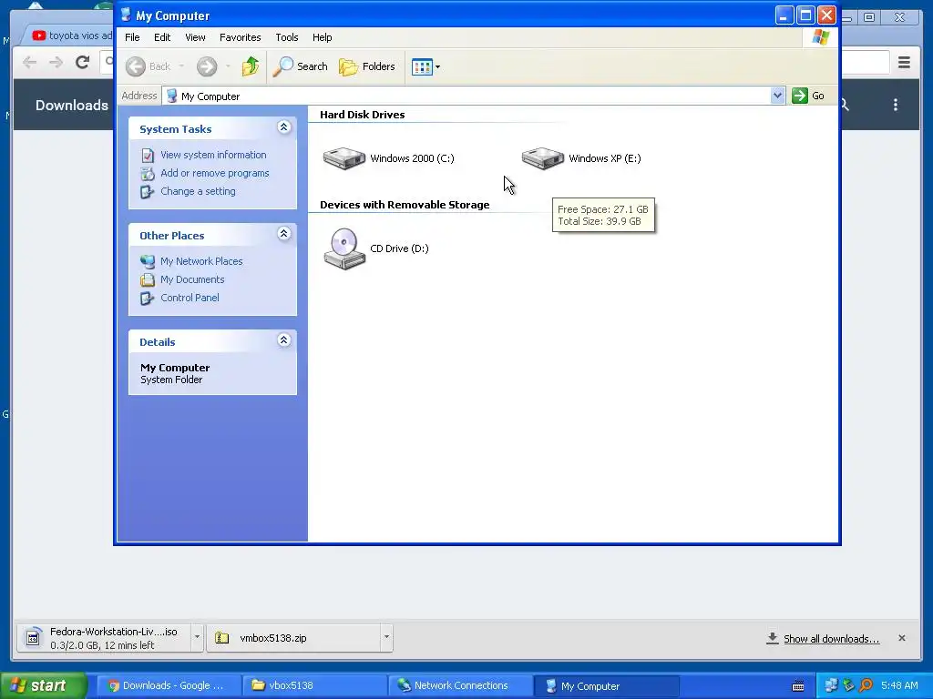Toggle the Folders pane

(x=367, y=66)
